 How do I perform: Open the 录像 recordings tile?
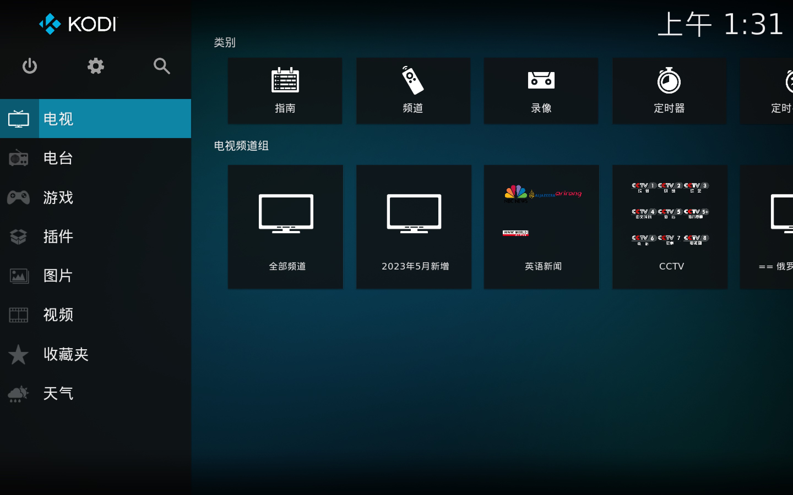[x=541, y=91]
